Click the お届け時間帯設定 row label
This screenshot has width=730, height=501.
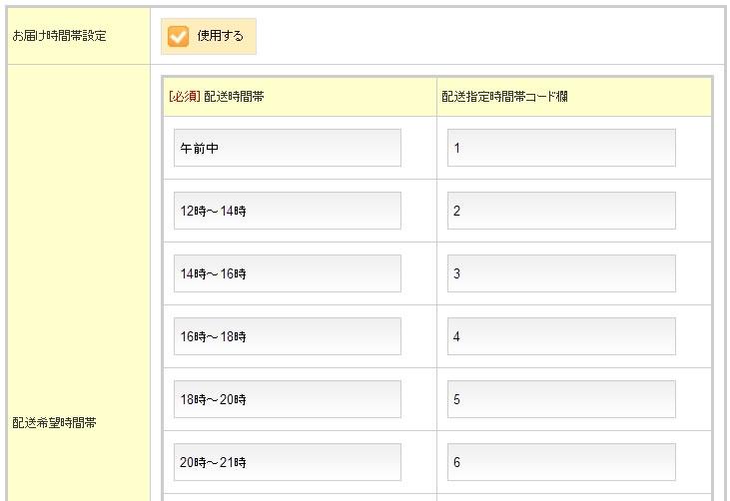click(59, 36)
